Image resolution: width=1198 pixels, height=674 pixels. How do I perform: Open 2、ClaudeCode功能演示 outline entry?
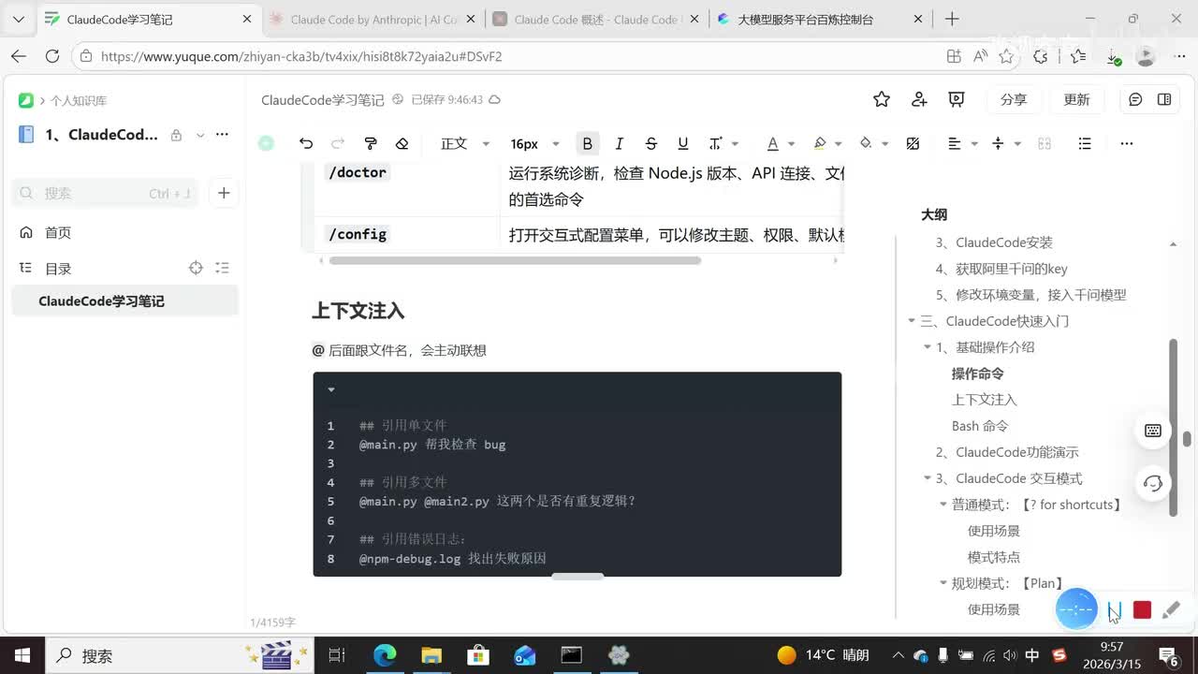click(1007, 452)
